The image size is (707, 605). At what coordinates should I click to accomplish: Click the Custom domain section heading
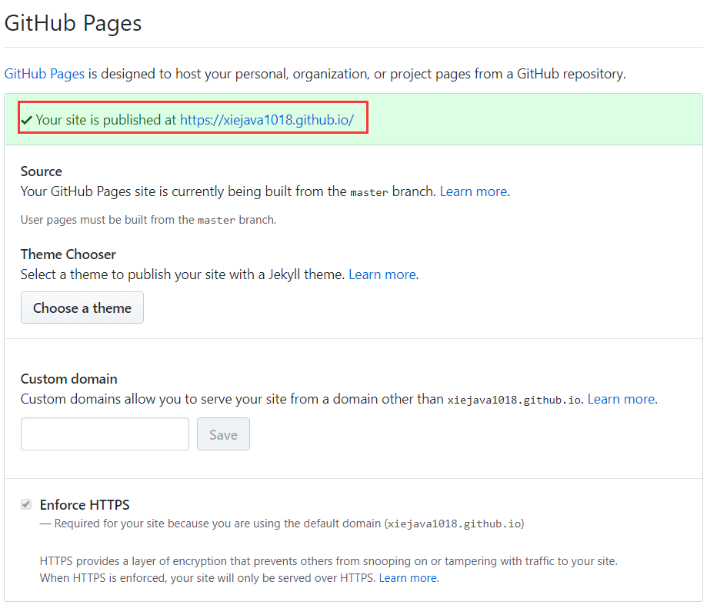click(x=69, y=378)
